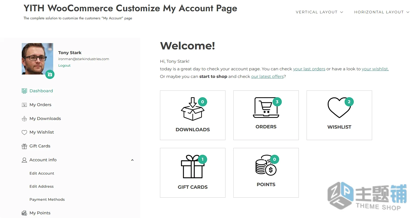The height and width of the screenshot is (218, 414).
Task: Click the POINTS card label
Action: (266, 185)
